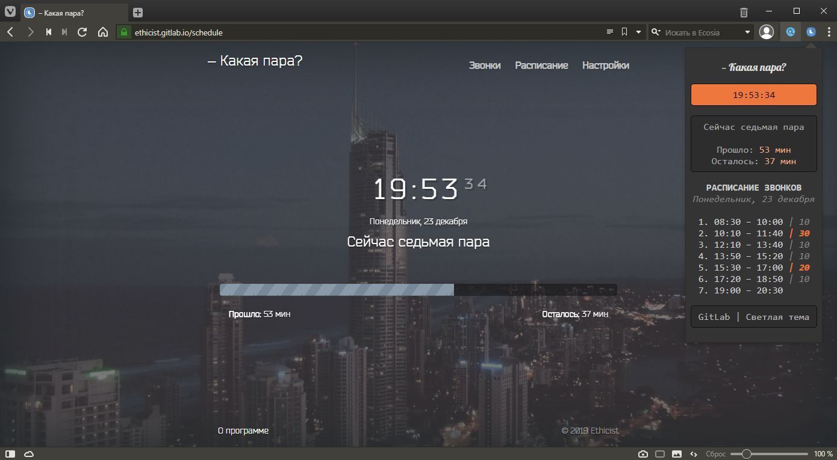Adjust the page zoom slider

(x=747, y=453)
